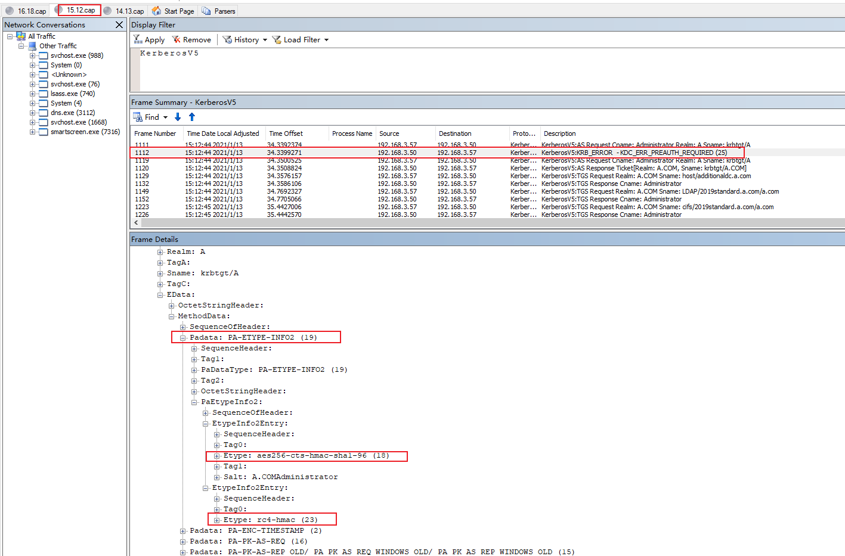The width and height of the screenshot is (845, 556).
Task: Select the <Unknown> conversation node
Action: 69,74
